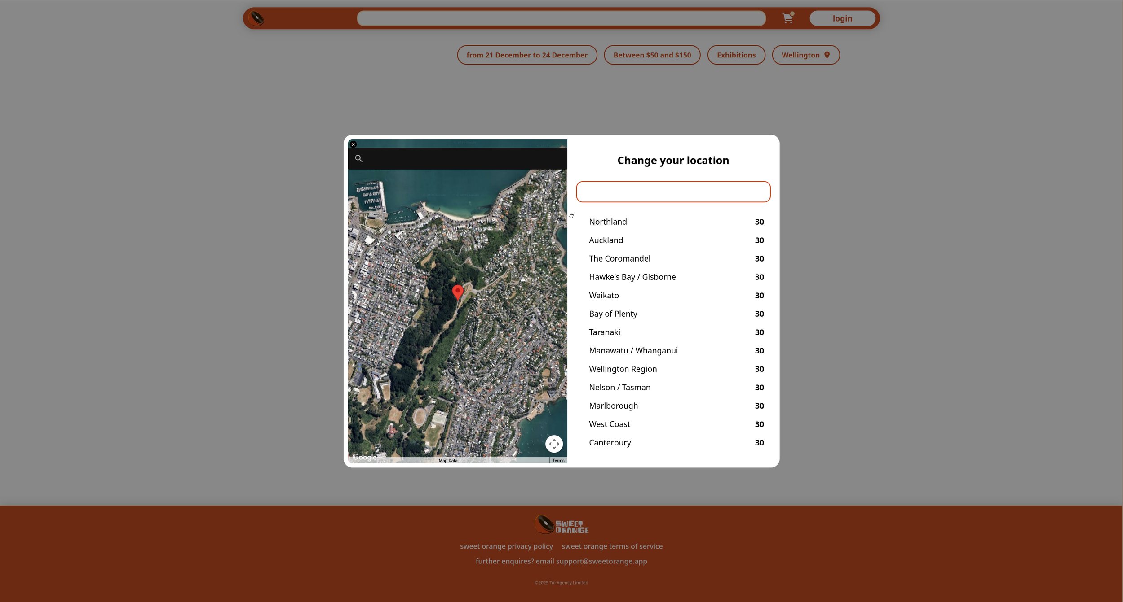Close the location map dialog
The height and width of the screenshot is (602, 1123).
[x=354, y=144]
